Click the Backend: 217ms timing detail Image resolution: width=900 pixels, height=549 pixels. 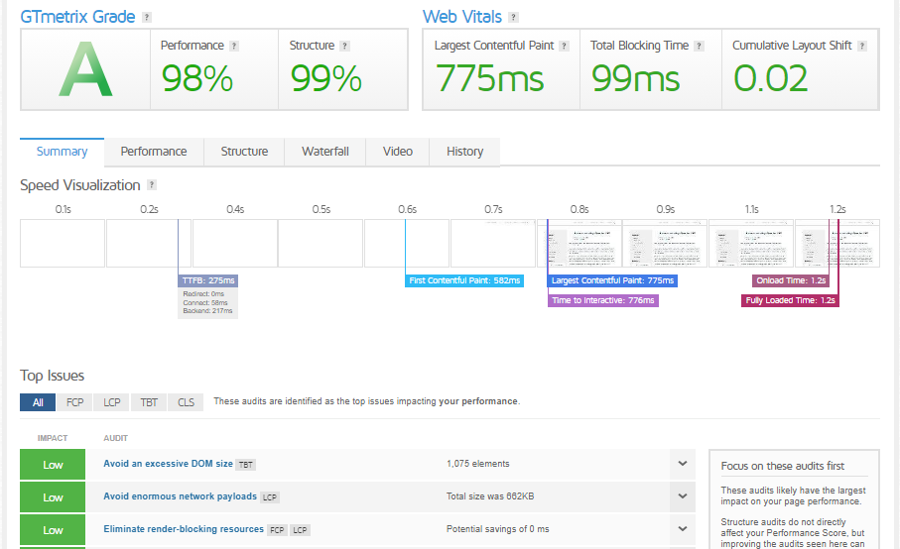[207, 310]
